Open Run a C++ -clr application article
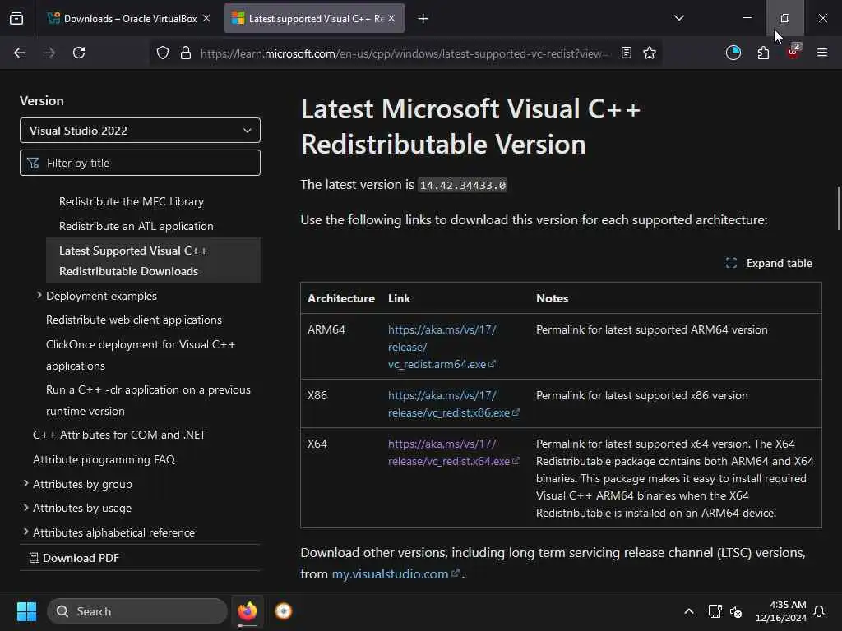Image resolution: width=842 pixels, height=631 pixels. (x=148, y=400)
